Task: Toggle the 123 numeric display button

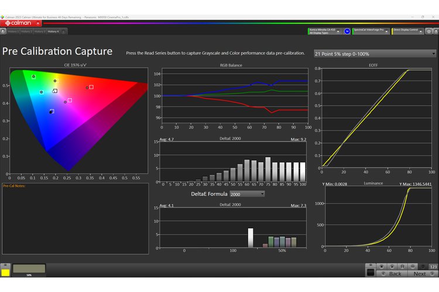Action: coord(433,266)
